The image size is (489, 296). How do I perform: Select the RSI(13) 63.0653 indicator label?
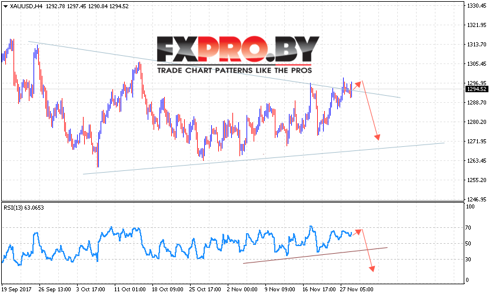pyautogui.click(x=24, y=207)
